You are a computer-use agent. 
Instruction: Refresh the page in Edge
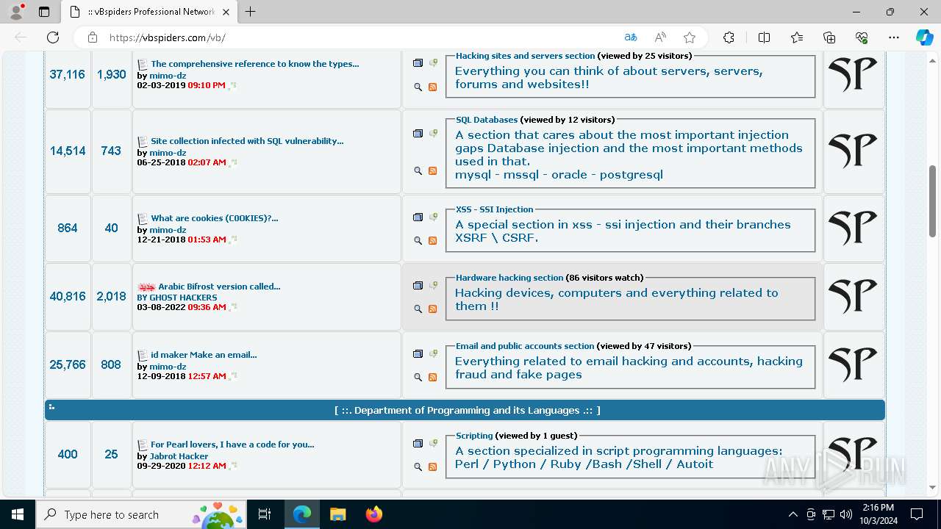(53, 37)
